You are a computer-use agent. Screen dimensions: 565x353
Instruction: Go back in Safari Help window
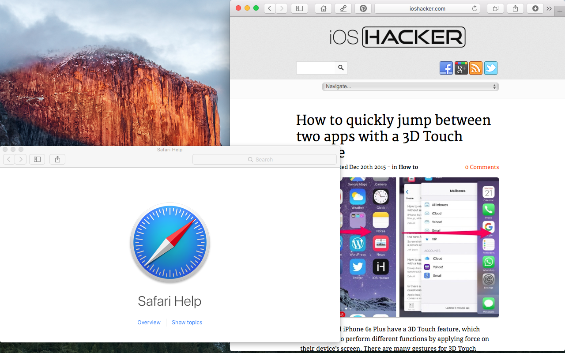pos(9,159)
